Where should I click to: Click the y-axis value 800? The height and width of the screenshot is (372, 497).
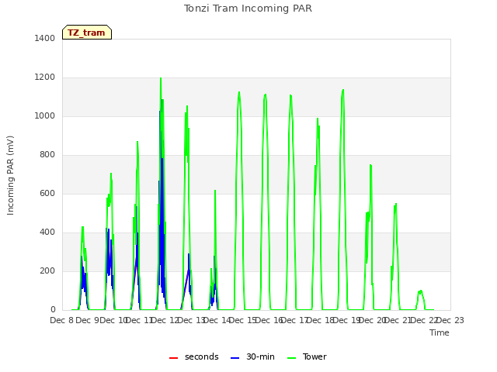tap(47, 155)
